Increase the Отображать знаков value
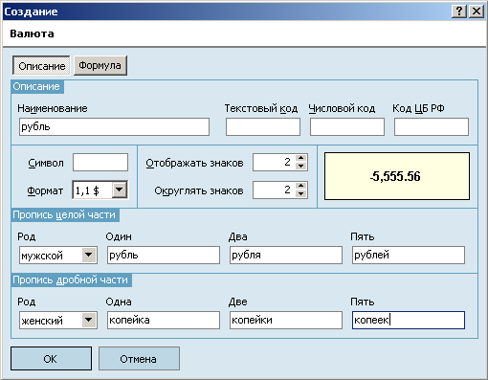Viewport: 488px width, 380px height. [301, 158]
